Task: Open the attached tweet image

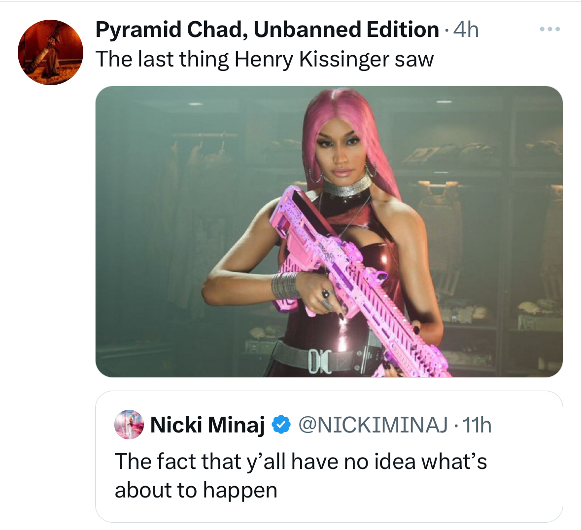Action: [329, 232]
